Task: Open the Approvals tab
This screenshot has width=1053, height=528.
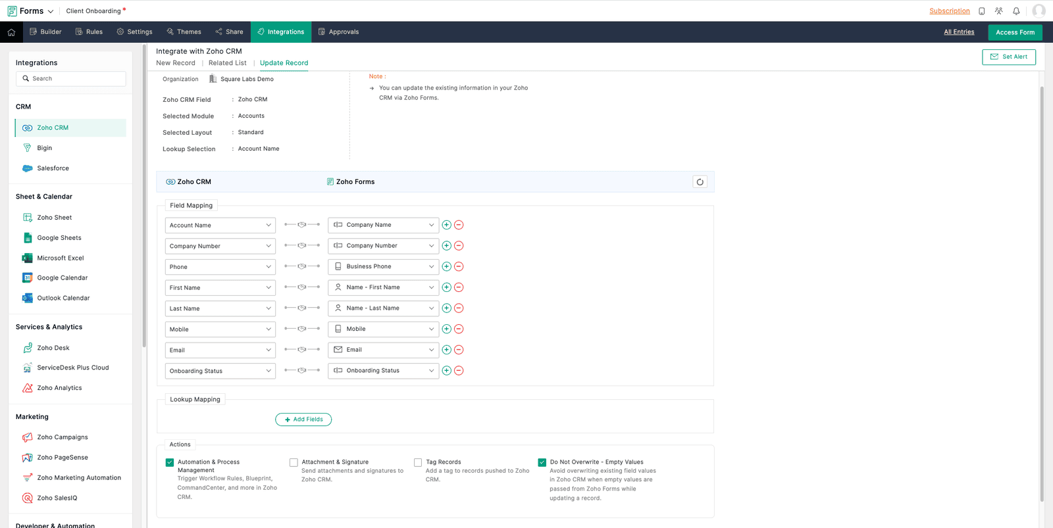Action: point(338,32)
